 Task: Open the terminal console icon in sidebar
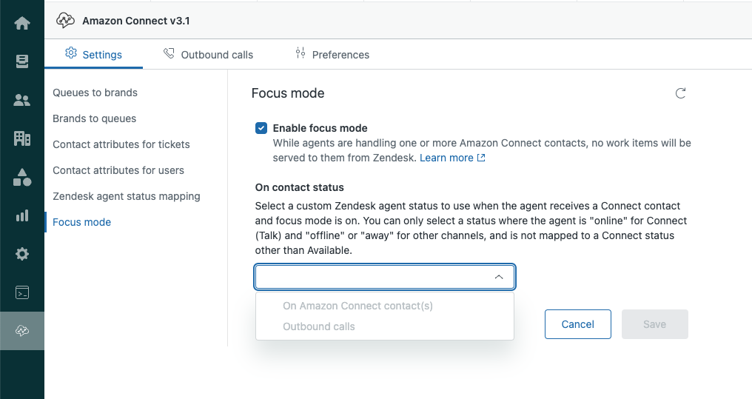click(22, 292)
